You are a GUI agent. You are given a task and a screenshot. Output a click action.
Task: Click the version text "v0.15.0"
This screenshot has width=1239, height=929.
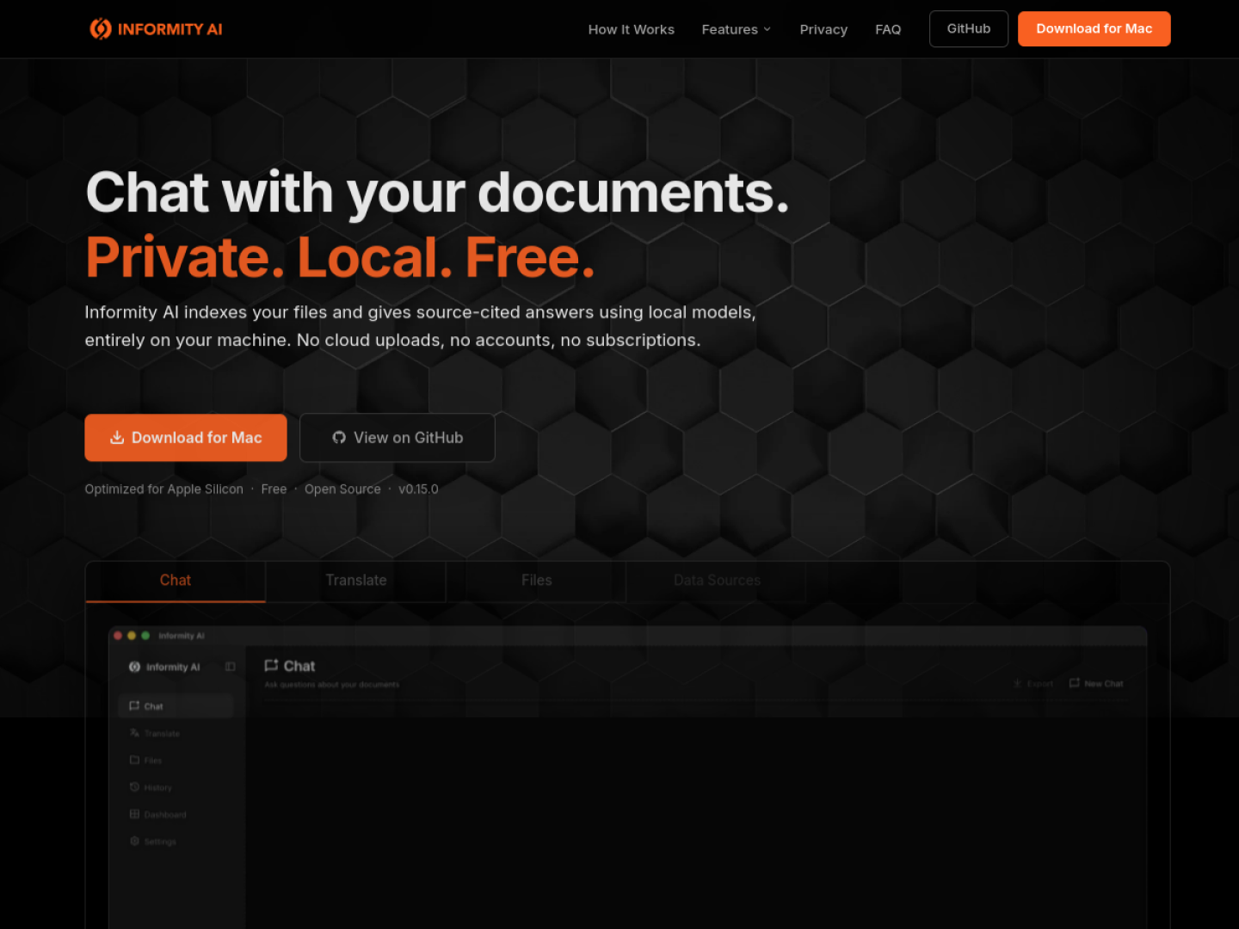click(x=418, y=489)
